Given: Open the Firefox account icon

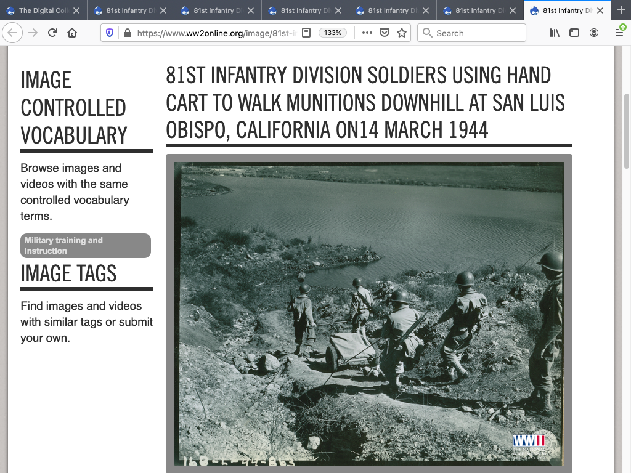Looking at the screenshot, I should point(594,33).
